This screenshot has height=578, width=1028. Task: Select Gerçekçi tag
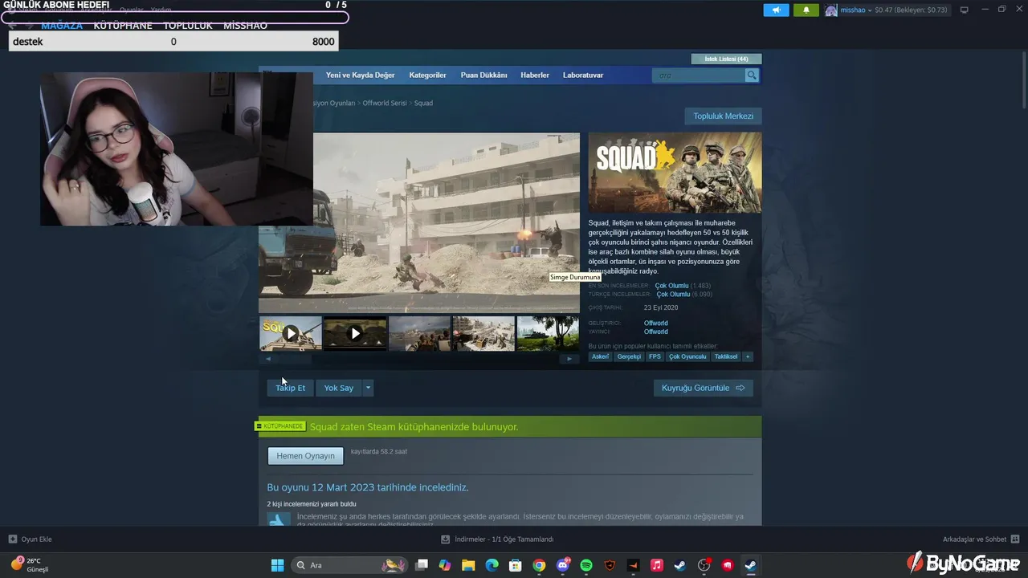point(629,356)
